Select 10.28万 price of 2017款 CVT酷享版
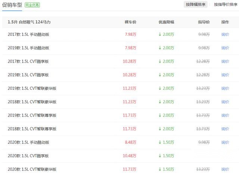 pos(130,61)
